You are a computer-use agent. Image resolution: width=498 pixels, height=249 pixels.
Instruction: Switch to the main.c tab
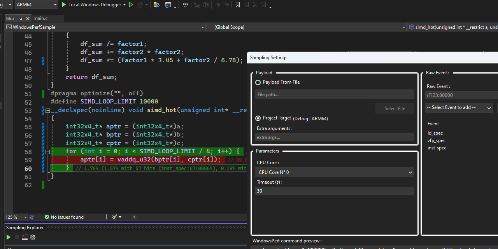[40, 18]
